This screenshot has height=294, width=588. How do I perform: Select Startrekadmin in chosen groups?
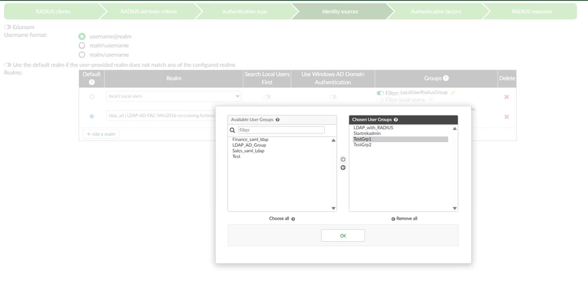click(367, 133)
